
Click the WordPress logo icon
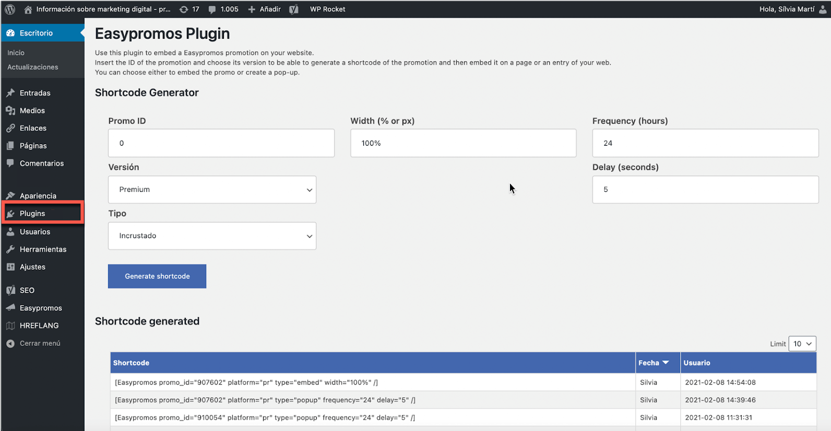click(x=10, y=9)
